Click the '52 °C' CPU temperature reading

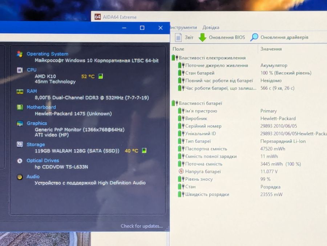tap(88, 76)
